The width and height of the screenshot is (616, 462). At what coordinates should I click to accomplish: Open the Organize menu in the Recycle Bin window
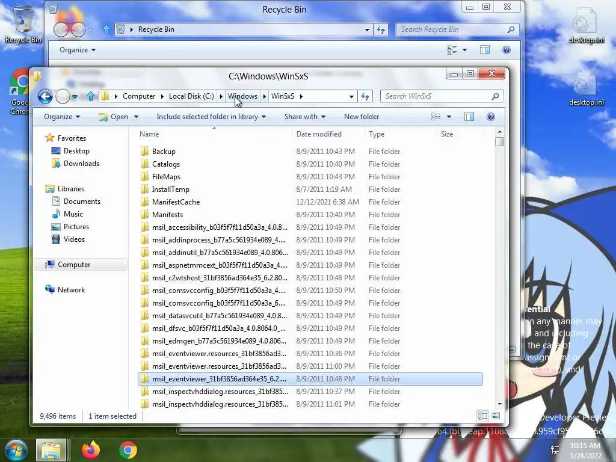[78, 50]
